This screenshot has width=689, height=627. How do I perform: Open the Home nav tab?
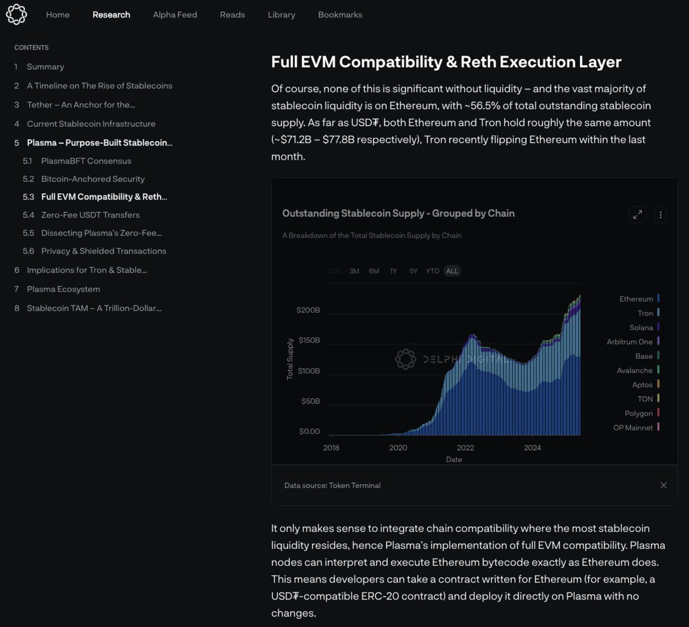(58, 14)
